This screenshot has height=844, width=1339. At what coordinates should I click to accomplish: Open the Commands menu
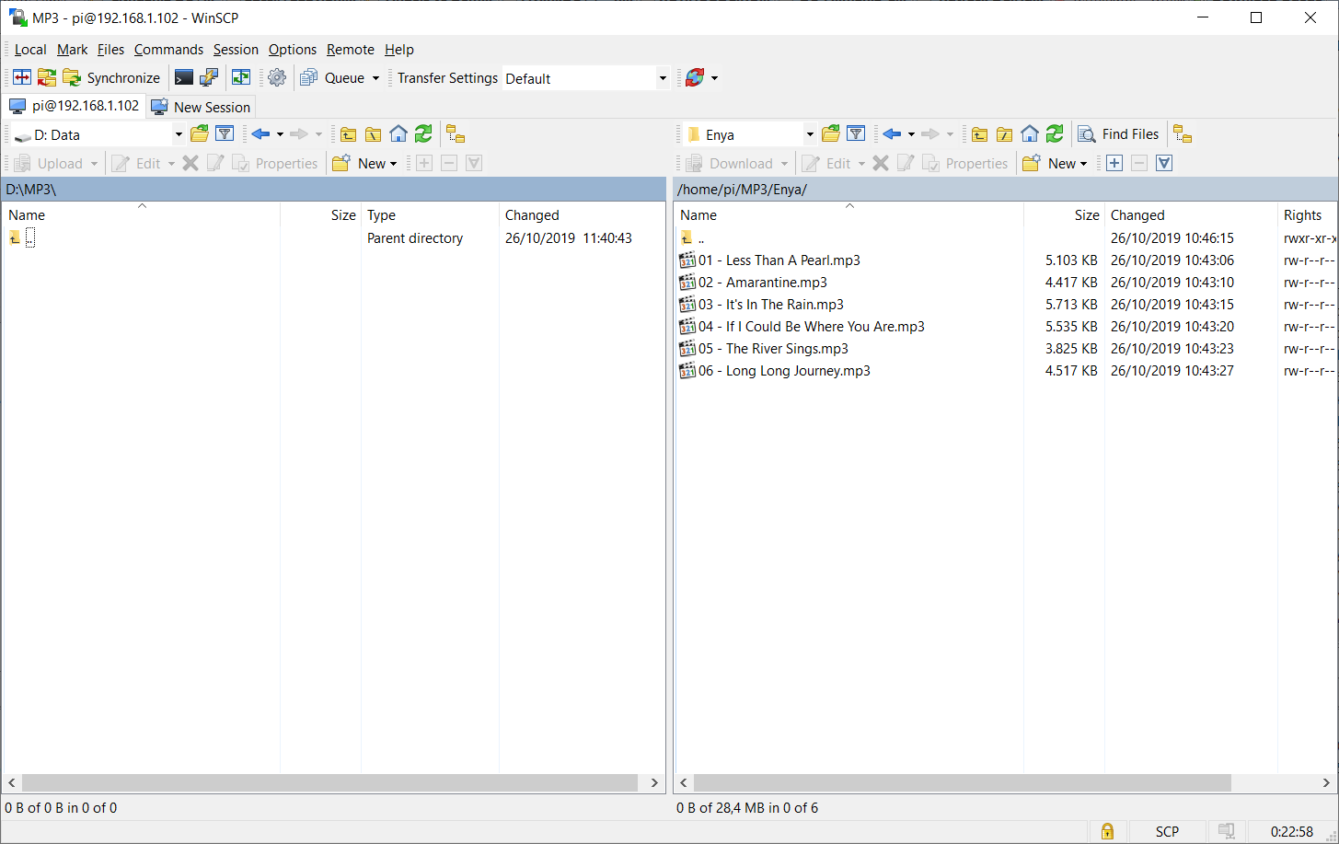coord(168,50)
